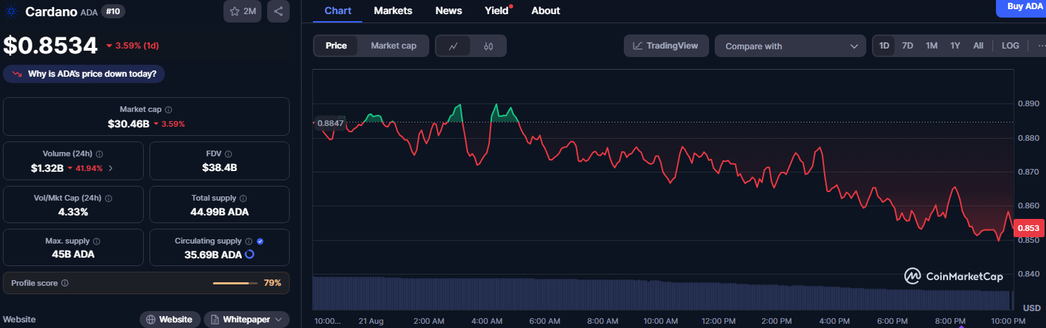Click the Cardano logo icon
Image resolution: width=1046 pixels, height=328 pixels.
(11, 11)
